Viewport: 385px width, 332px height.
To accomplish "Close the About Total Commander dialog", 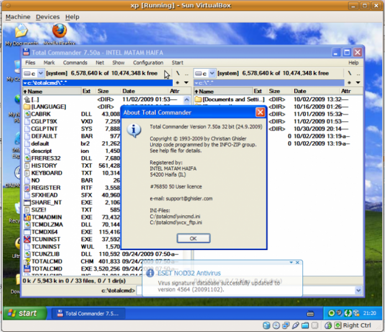I will point(260,112).
